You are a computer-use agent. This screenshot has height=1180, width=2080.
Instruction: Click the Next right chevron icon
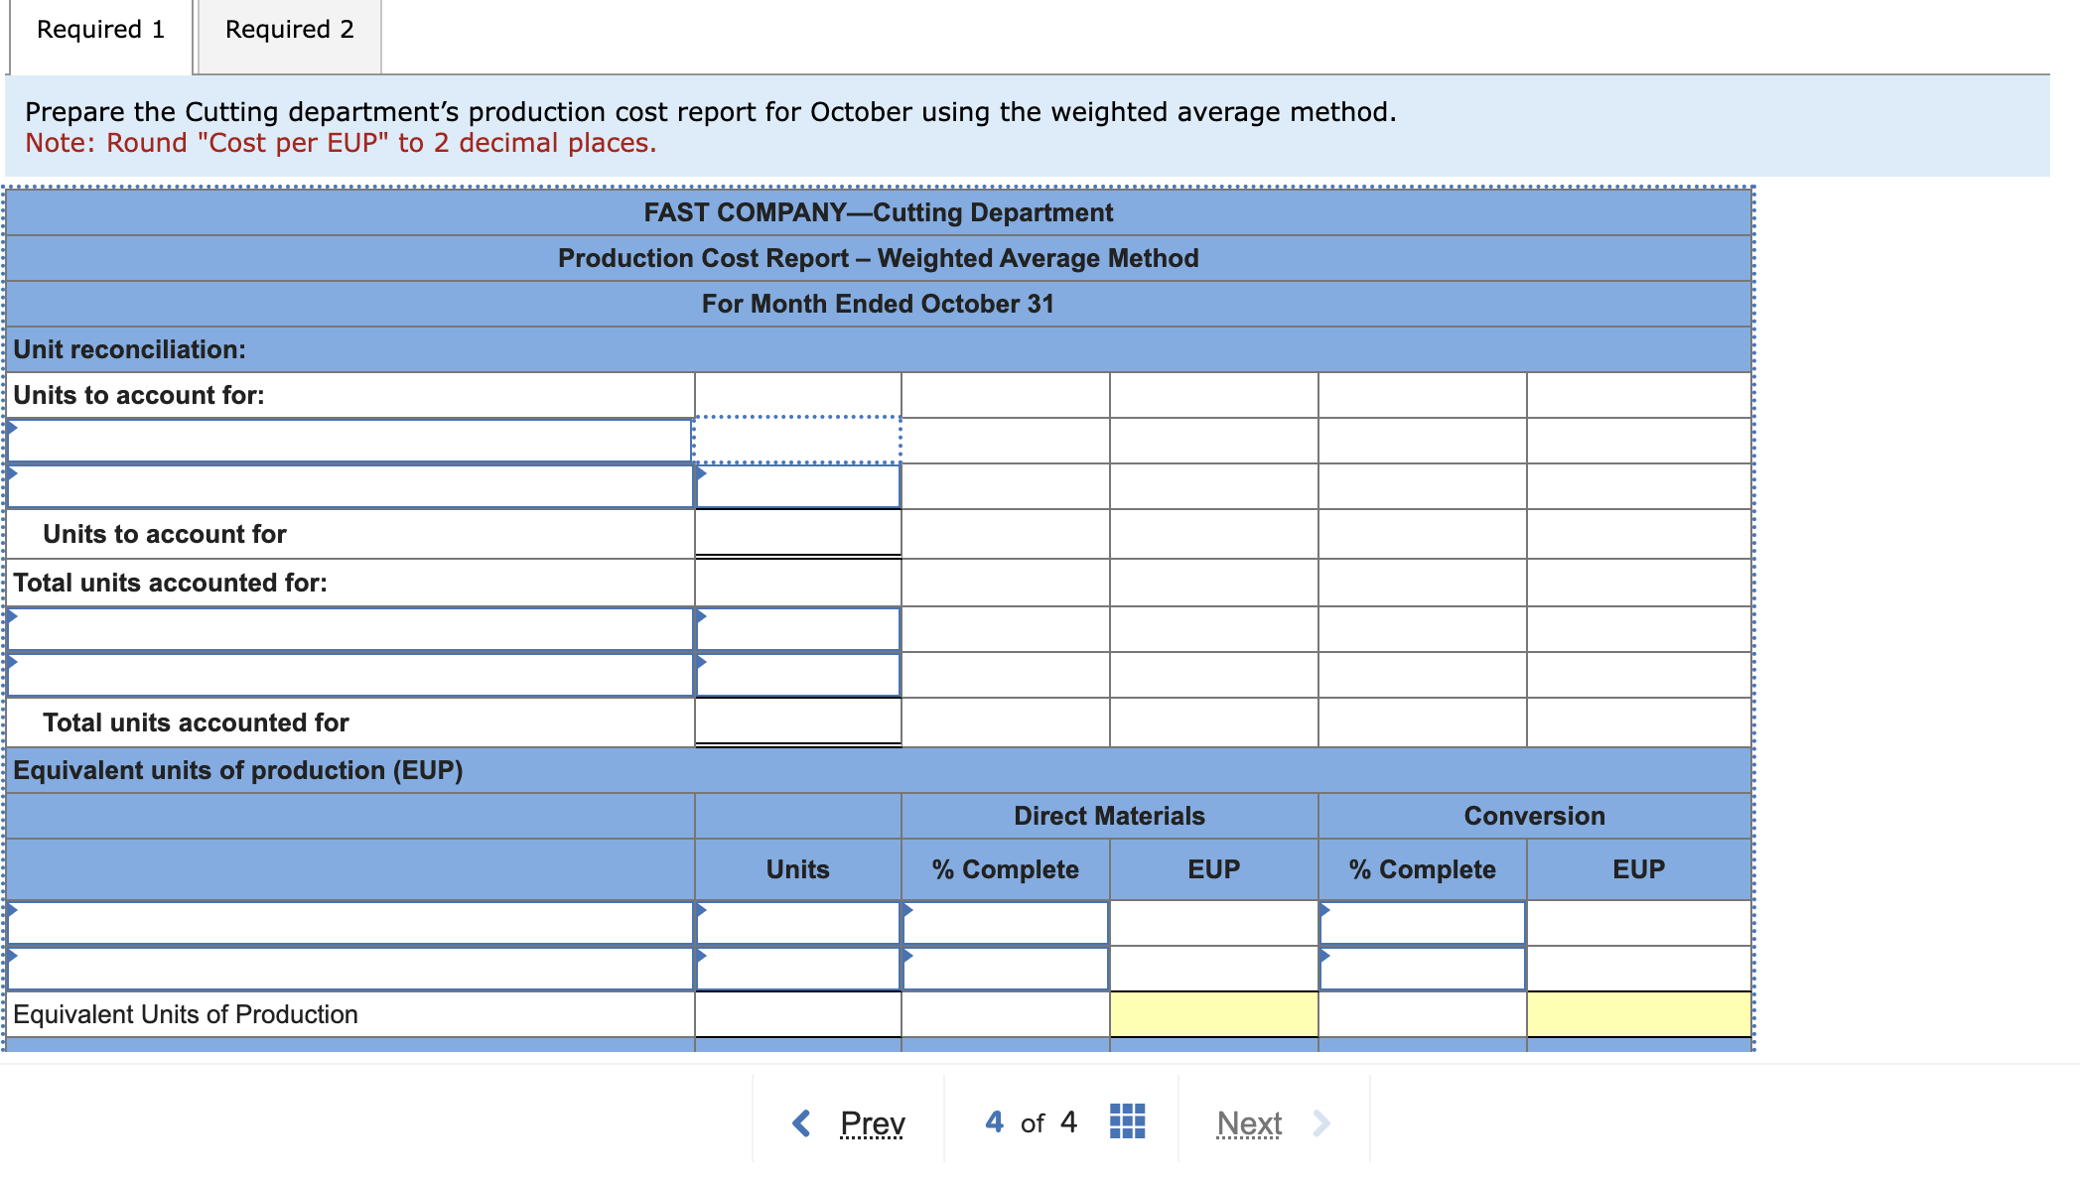tap(1320, 1123)
